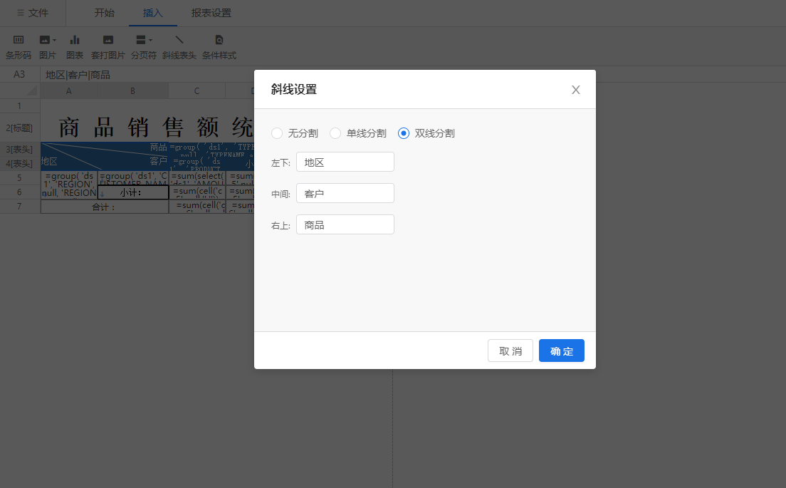The width and height of the screenshot is (786, 488).
Task: Choose the 单线分割 radio option
Action: (335, 133)
